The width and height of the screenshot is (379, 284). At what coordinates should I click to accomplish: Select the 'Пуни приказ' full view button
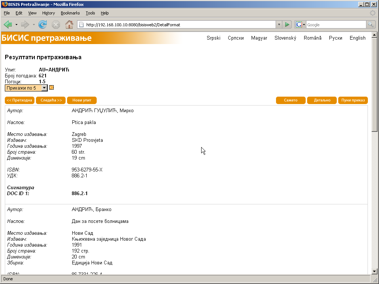click(353, 100)
